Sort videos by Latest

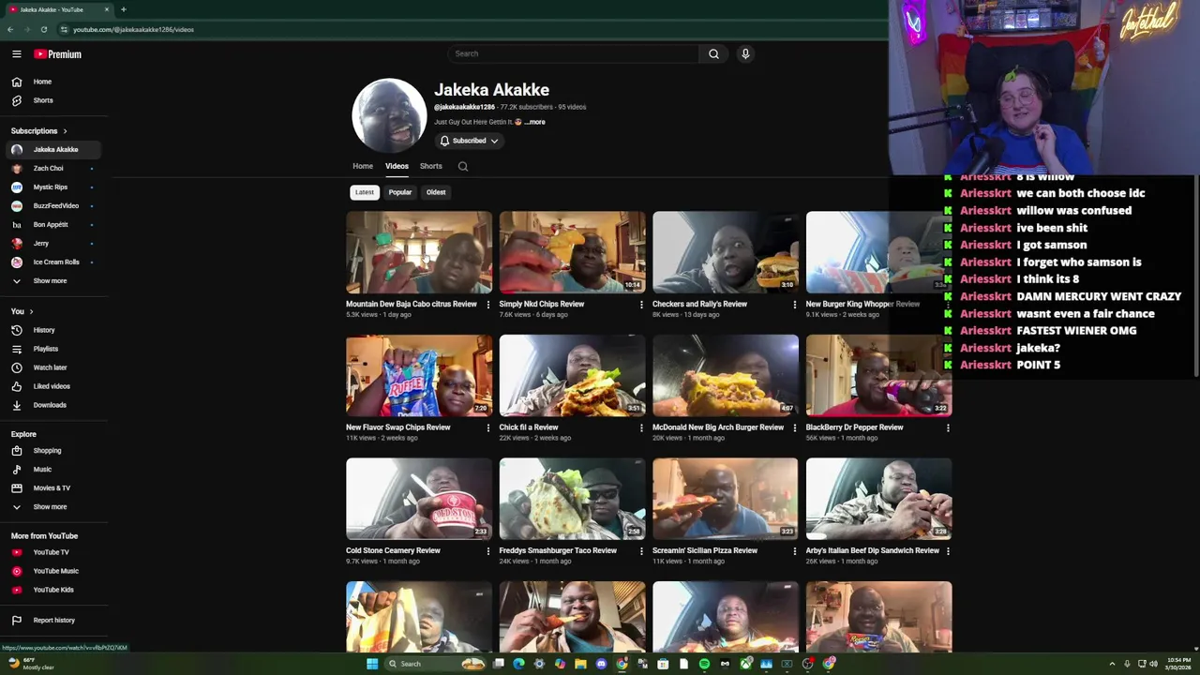(x=365, y=192)
